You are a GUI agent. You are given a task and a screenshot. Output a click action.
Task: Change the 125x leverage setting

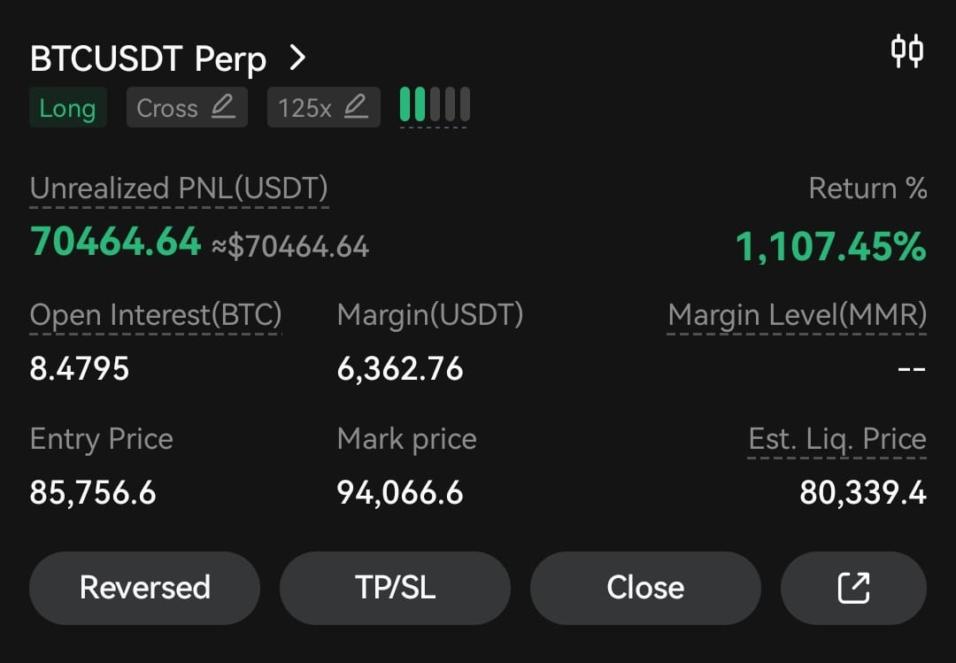click(324, 107)
